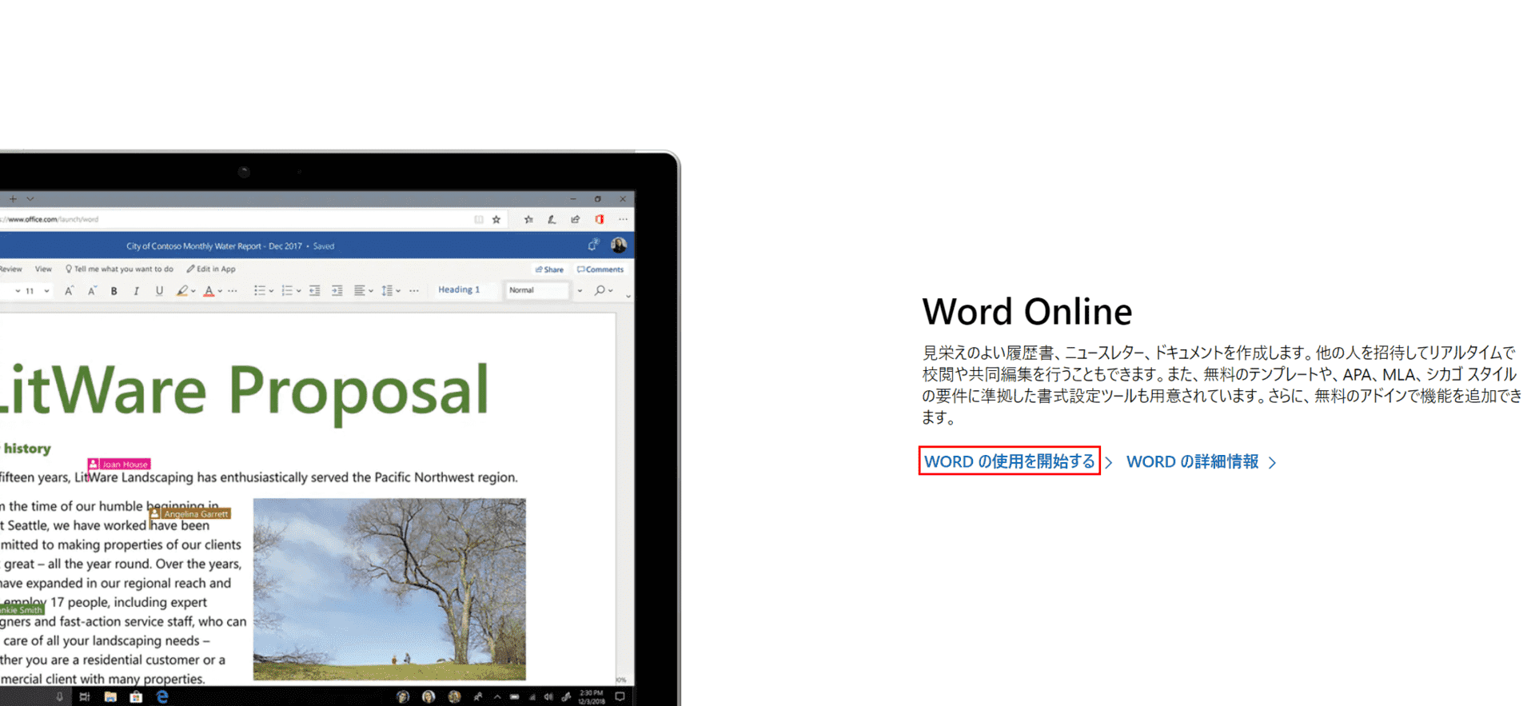Expand the numbering style dropdown arrow
This screenshot has width=1535, height=706.
(x=298, y=291)
